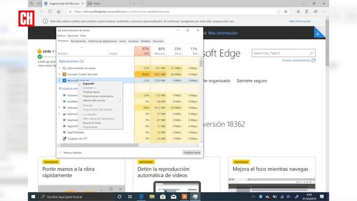Screen dimensions: 357x201
Task: Expand Icecream Screen Recorder process row
Action: click(60, 74)
